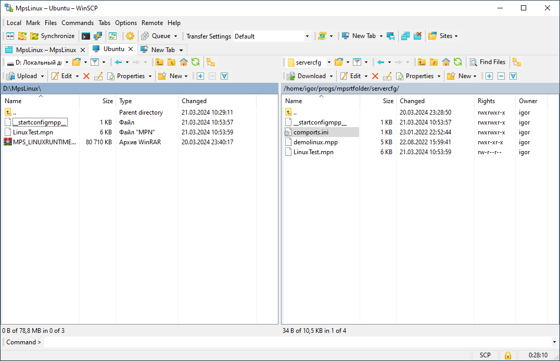
Task: Go to the local parent directory icon
Action: [x=159, y=63]
